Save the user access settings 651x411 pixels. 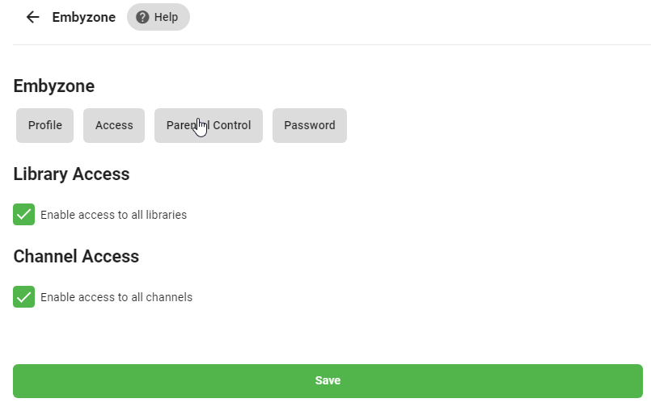click(328, 380)
